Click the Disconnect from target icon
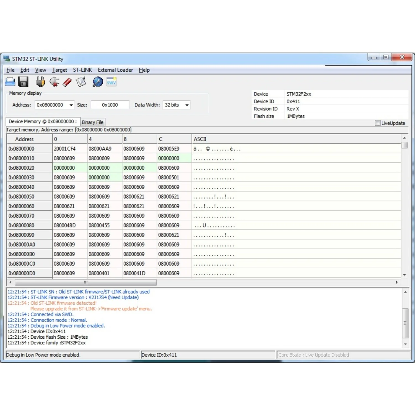415x415 pixels. [54, 82]
